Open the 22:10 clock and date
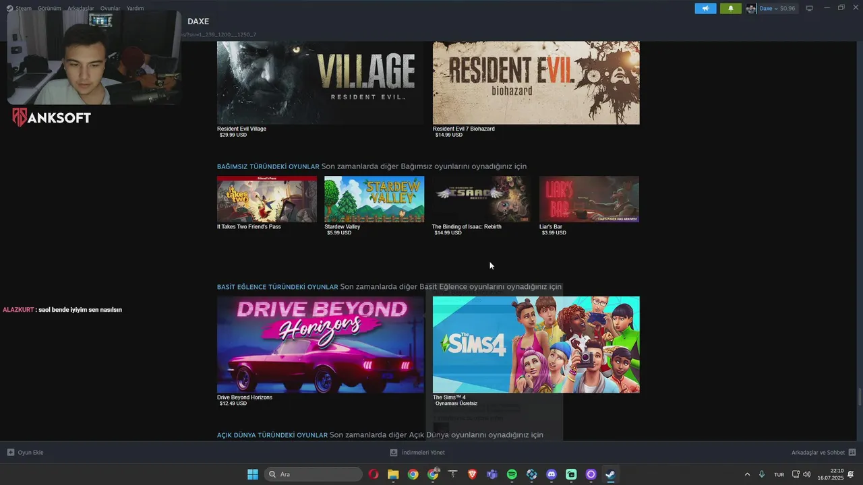This screenshot has height=485, width=863. (x=831, y=474)
